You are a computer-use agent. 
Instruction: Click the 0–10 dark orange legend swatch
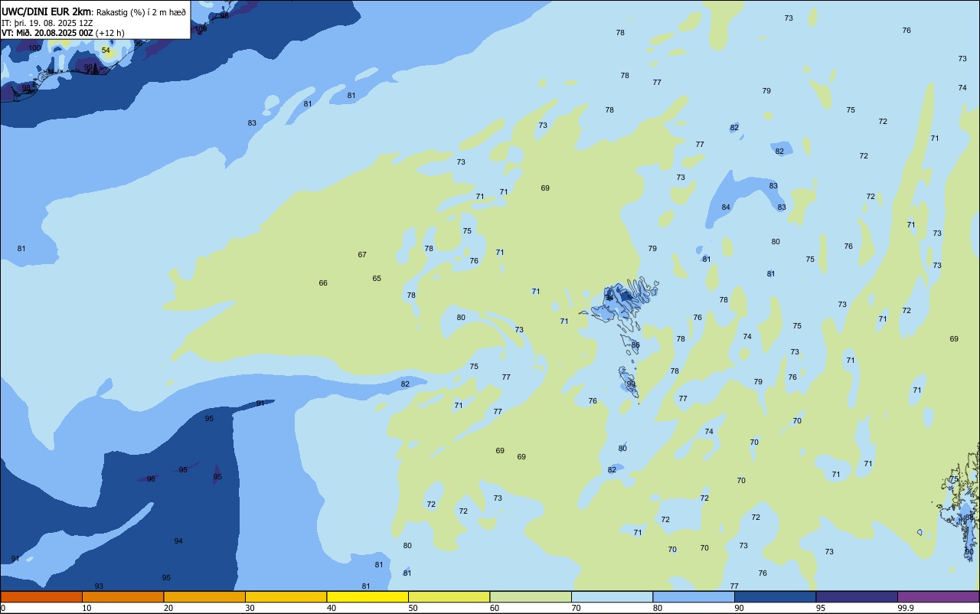tap(41, 596)
